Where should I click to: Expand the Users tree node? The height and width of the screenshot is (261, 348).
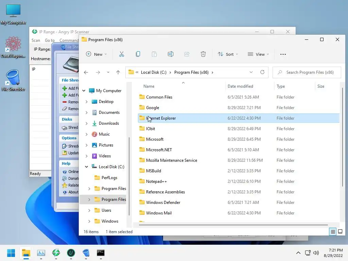[89, 210]
